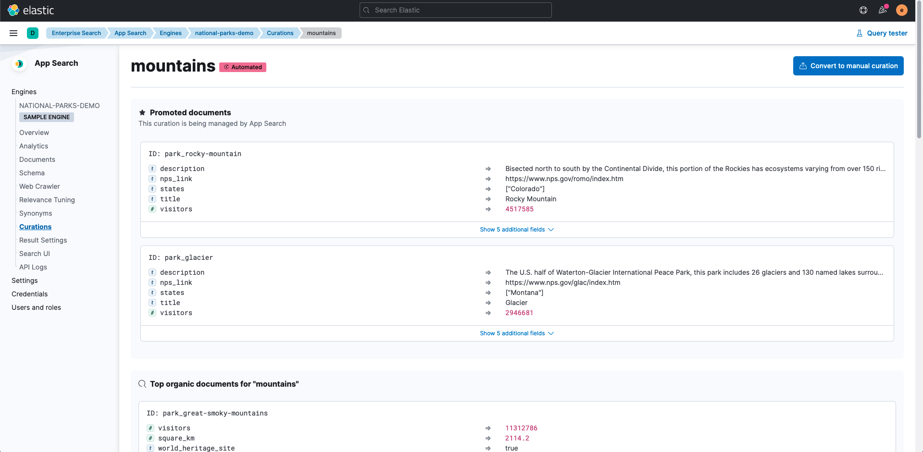
Task: Open Analytics in the sidebar
Action: (34, 146)
